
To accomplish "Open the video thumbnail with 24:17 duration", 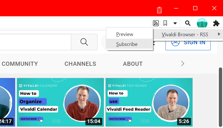I will pos(7,102).
